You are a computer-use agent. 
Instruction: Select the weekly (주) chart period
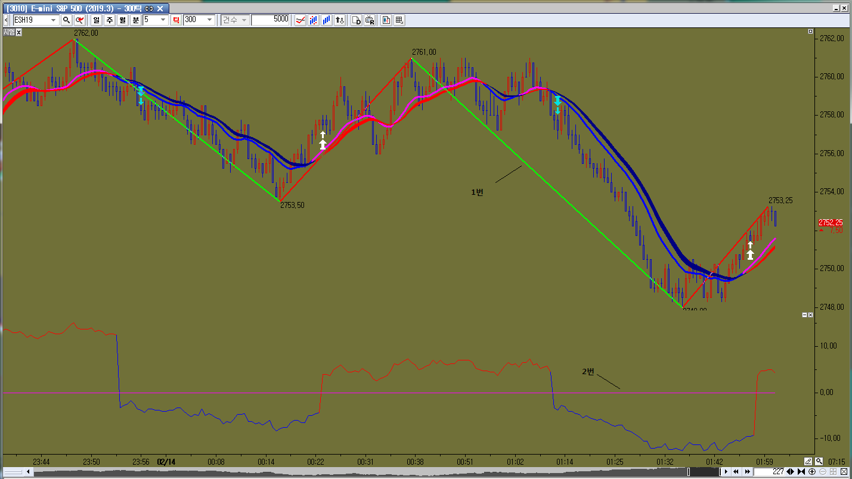tap(110, 20)
